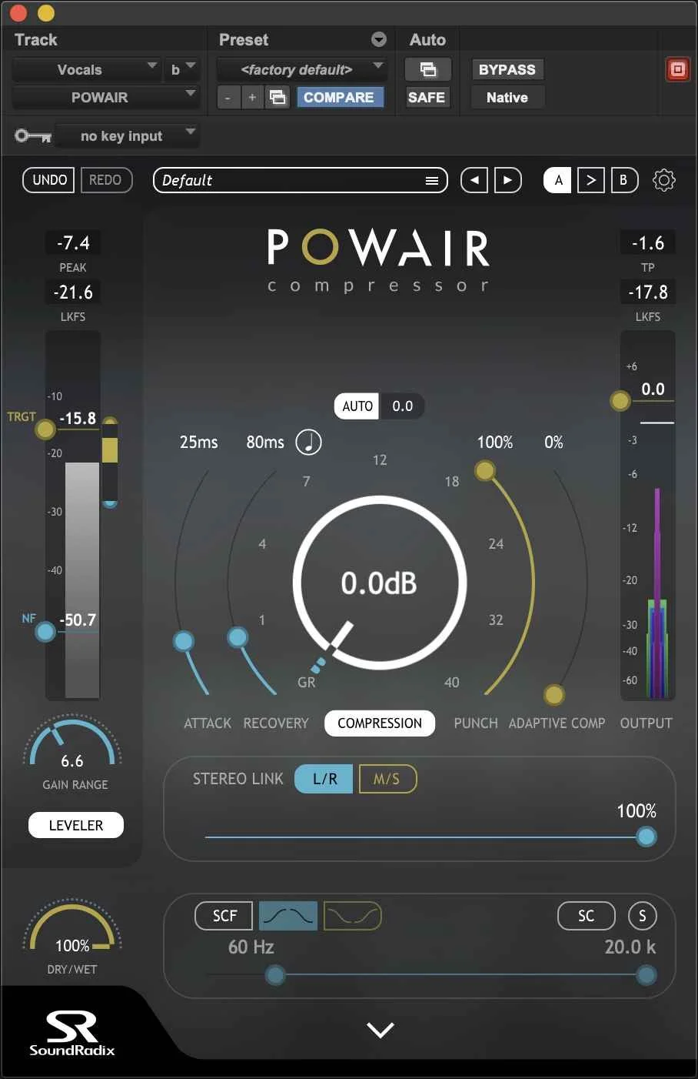Image resolution: width=698 pixels, height=1079 pixels.
Task: Click the main compression dial
Action: [380, 583]
